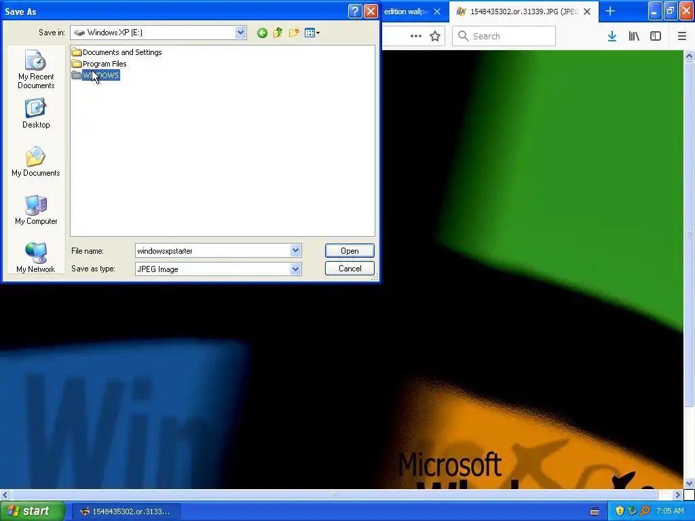Click the dialog Help question mark
Viewport: 695px width, 521px height.
pos(355,11)
